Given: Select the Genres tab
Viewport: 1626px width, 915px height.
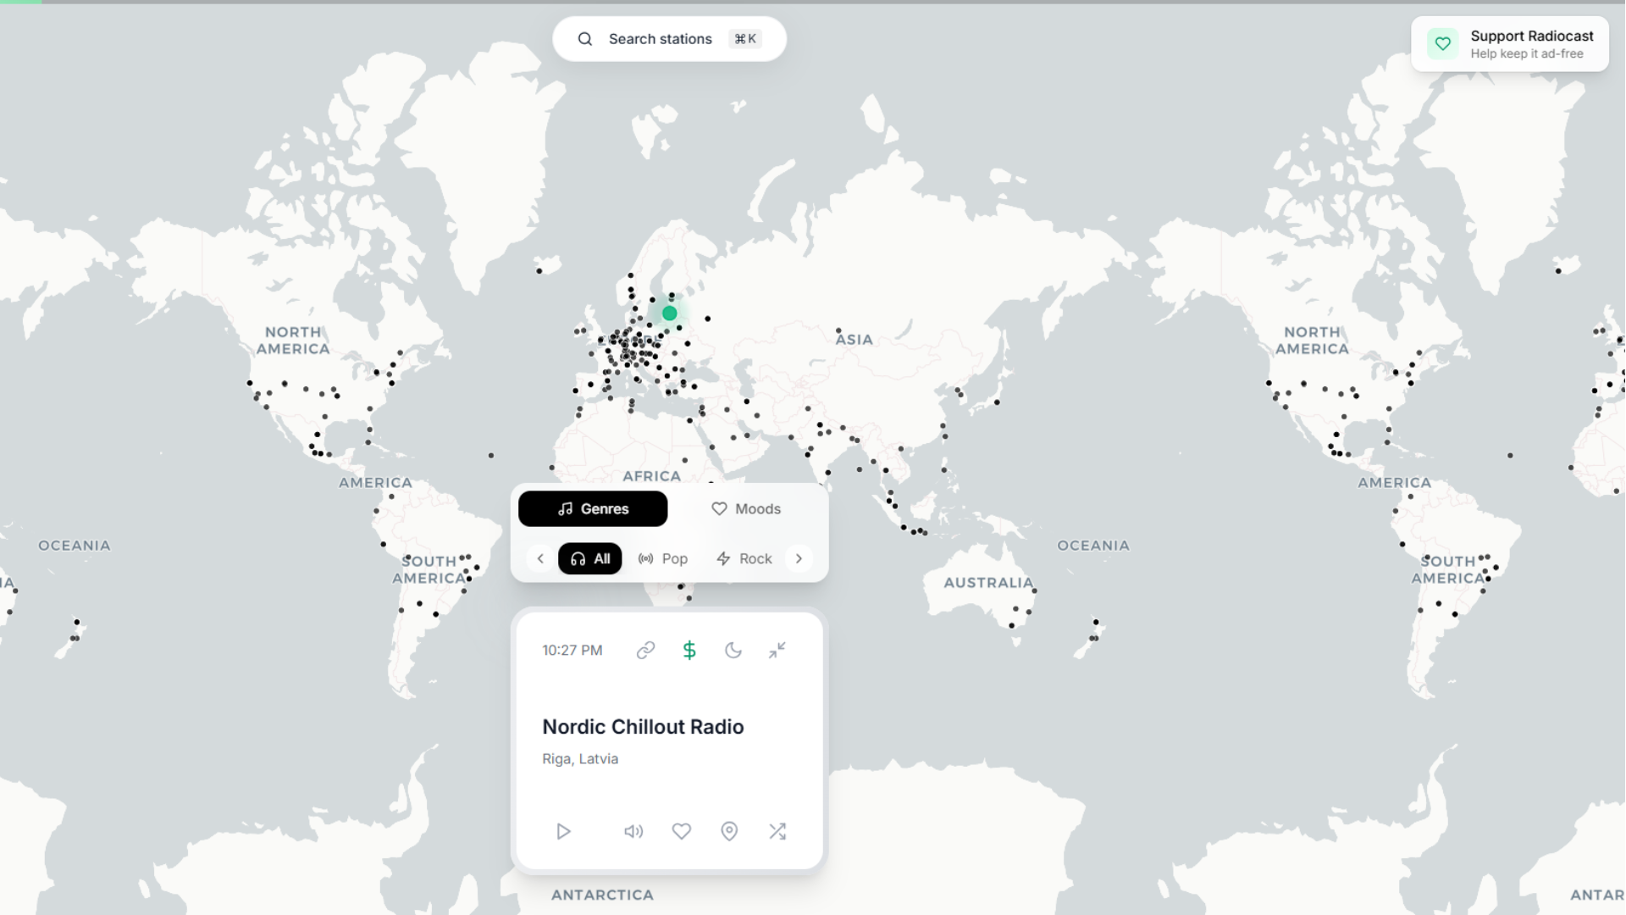Looking at the screenshot, I should (x=593, y=508).
